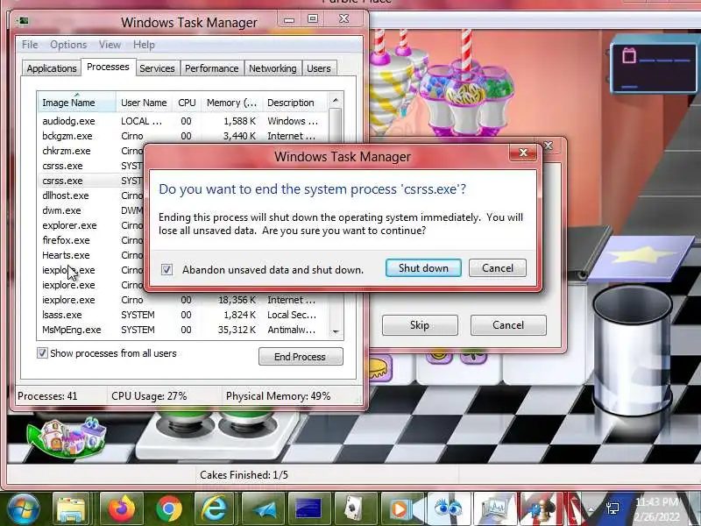Select the explorer.exe process row

[x=91, y=225]
